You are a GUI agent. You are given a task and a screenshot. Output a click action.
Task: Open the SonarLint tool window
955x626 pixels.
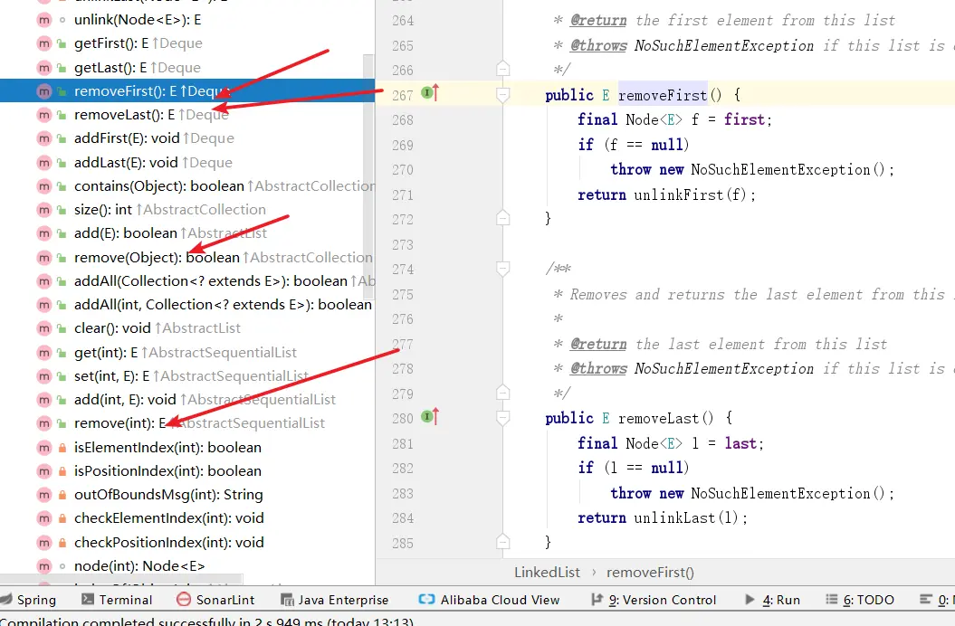tap(215, 600)
